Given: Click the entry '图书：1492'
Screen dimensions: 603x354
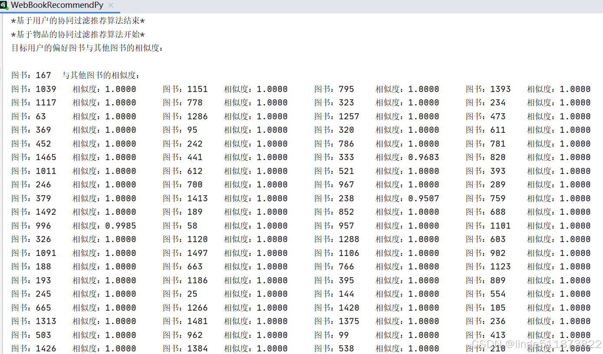Looking at the screenshot, I should coord(34,212).
